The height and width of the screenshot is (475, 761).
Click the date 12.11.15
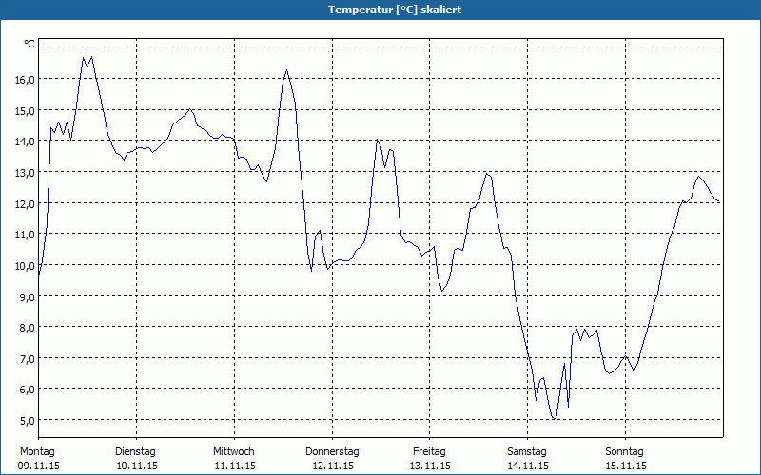(x=333, y=466)
